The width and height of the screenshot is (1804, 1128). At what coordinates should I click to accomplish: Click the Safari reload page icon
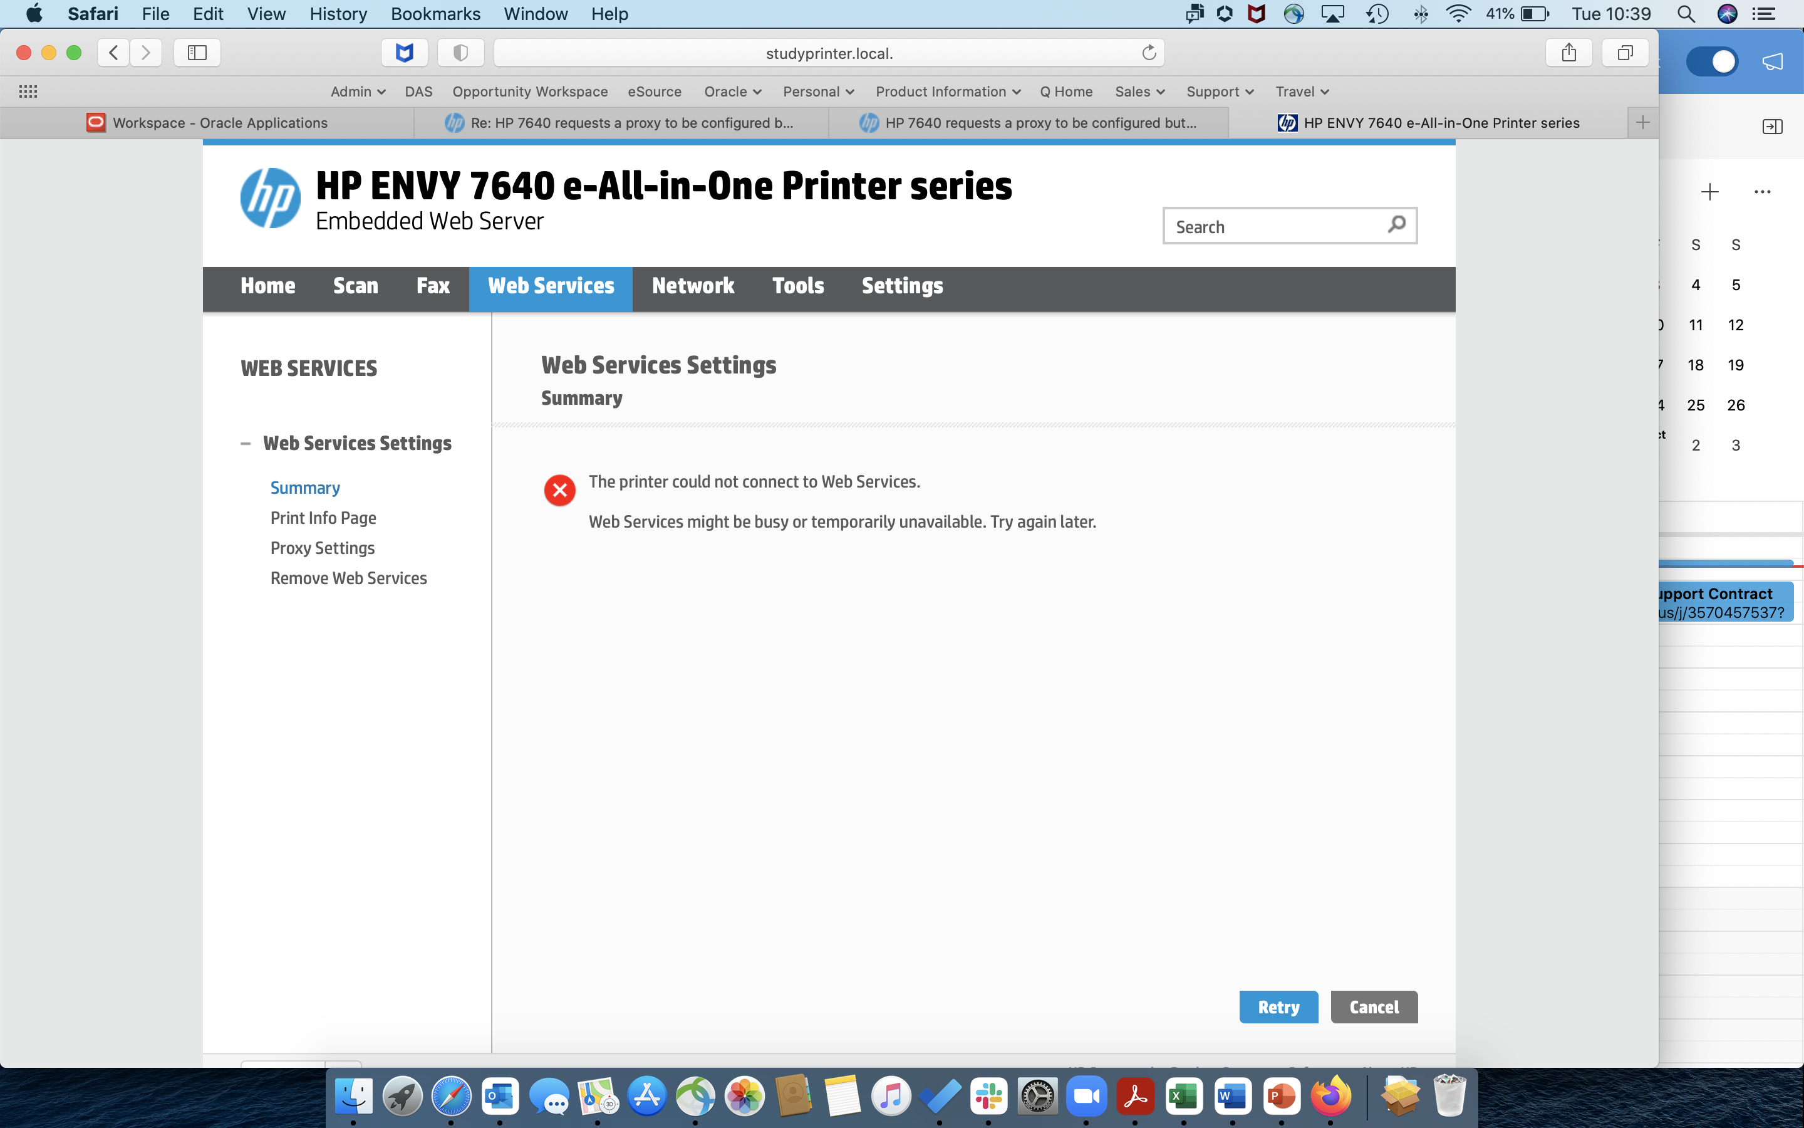pos(1149,53)
